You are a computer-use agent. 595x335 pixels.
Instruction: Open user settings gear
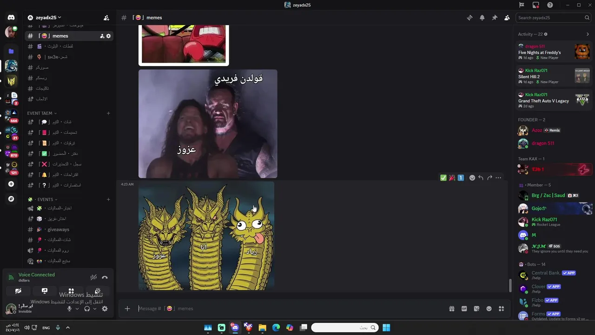(105, 308)
